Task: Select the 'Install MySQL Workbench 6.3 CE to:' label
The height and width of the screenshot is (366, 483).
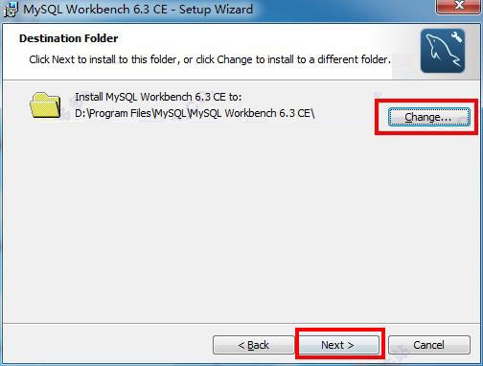Action: click(x=158, y=97)
